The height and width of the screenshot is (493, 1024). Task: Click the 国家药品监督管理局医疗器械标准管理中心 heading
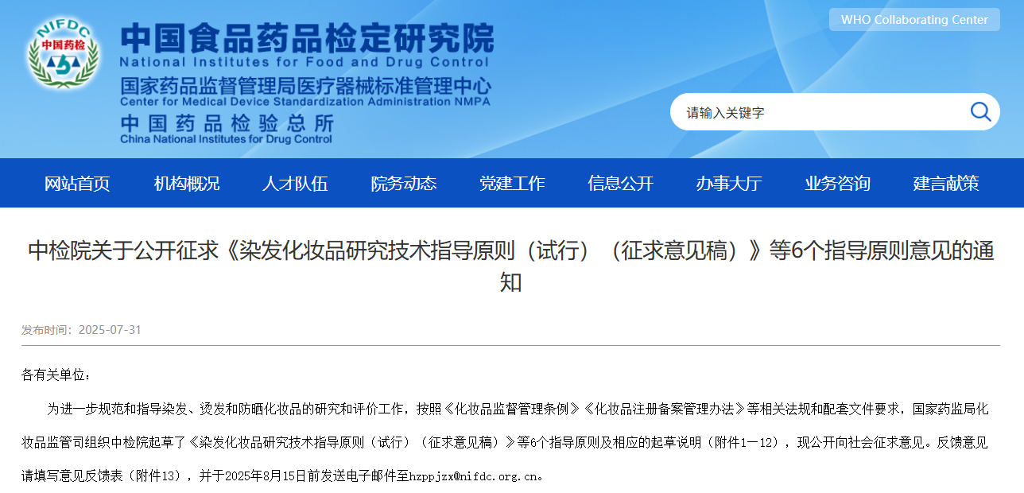(x=306, y=85)
